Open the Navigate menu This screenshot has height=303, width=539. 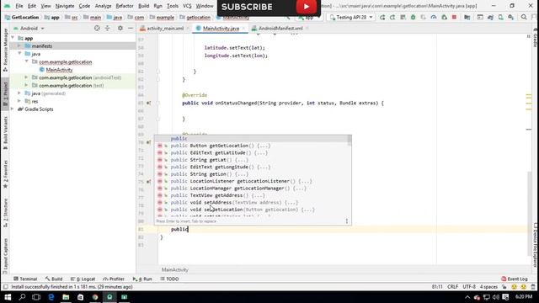(65, 6)
